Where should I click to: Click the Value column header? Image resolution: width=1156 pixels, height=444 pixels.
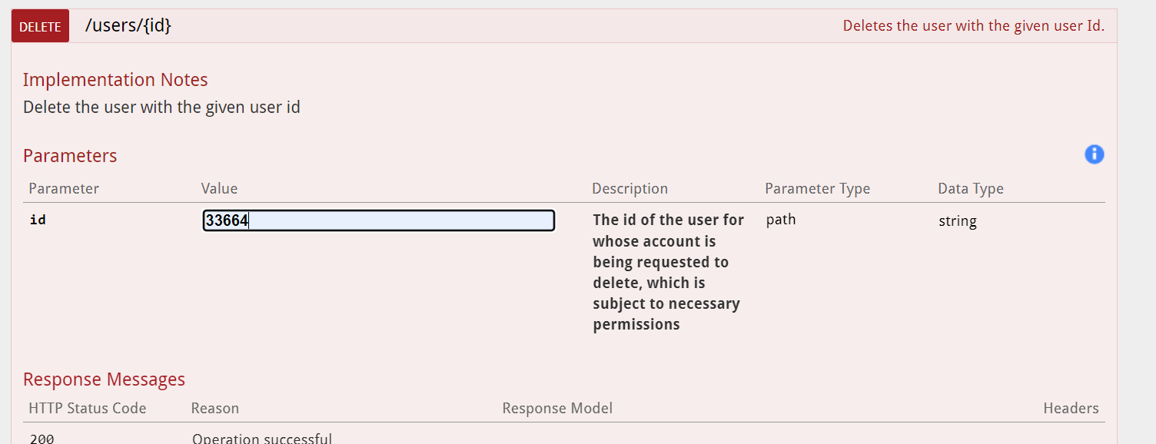pyautogui.click(x=219, y=189)
